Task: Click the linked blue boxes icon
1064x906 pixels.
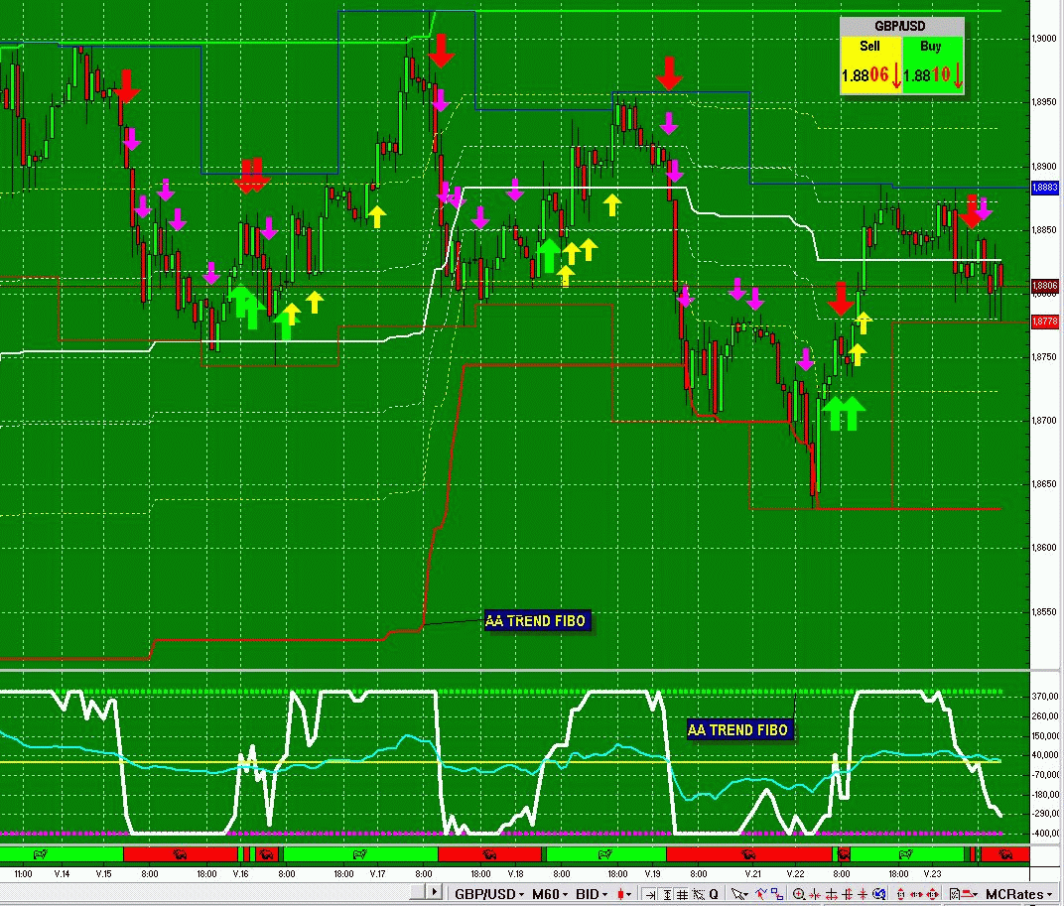Action: (x=777, y=894)
